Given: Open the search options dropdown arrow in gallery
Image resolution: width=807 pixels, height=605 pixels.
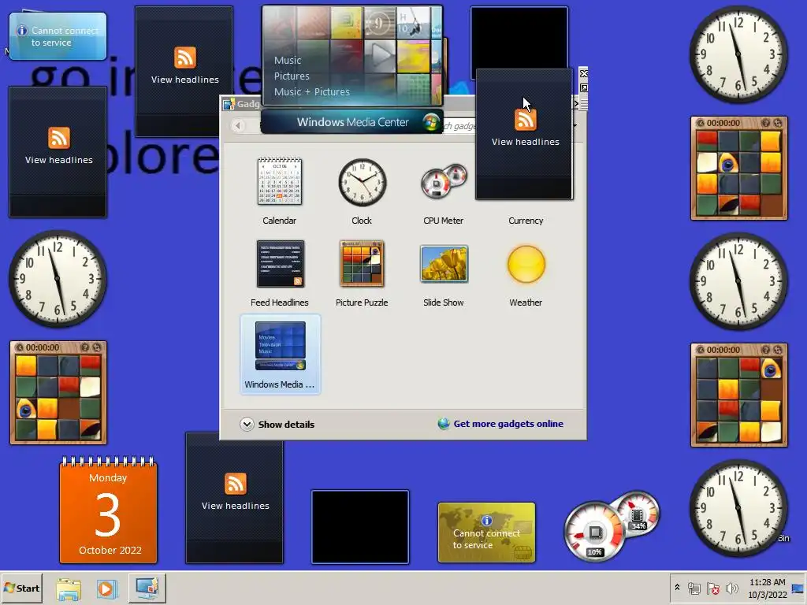Looking at the screenshot, I should pos(575,125).
